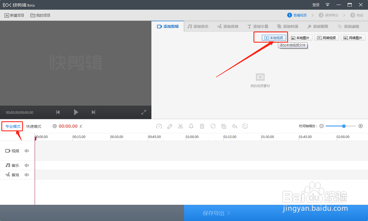Mute the 视频 video track
Image resolution: width=368 pixels, height=221 pixels.
(27, 151)
